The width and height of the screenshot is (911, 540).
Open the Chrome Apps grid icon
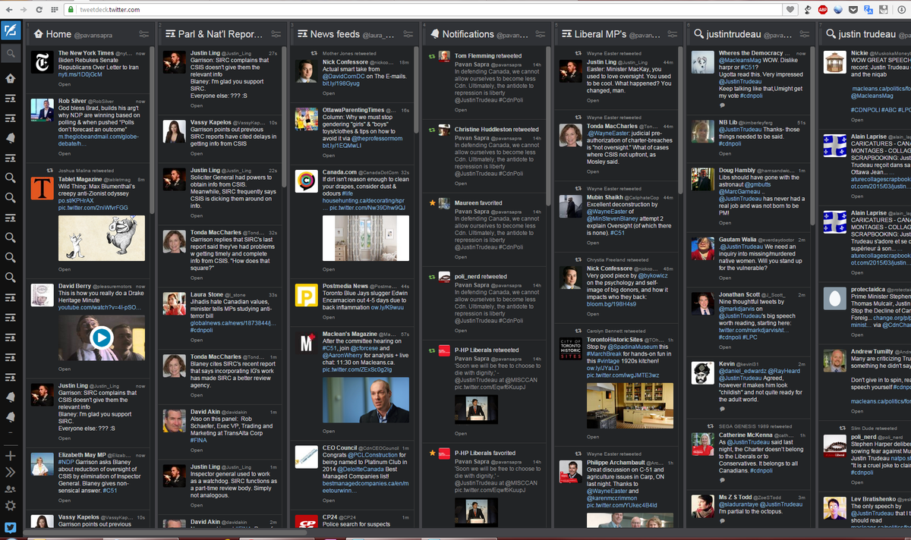tap(53, 9)
